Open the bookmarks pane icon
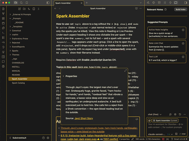This screenshot has height=141, width=189. [27, 3]
